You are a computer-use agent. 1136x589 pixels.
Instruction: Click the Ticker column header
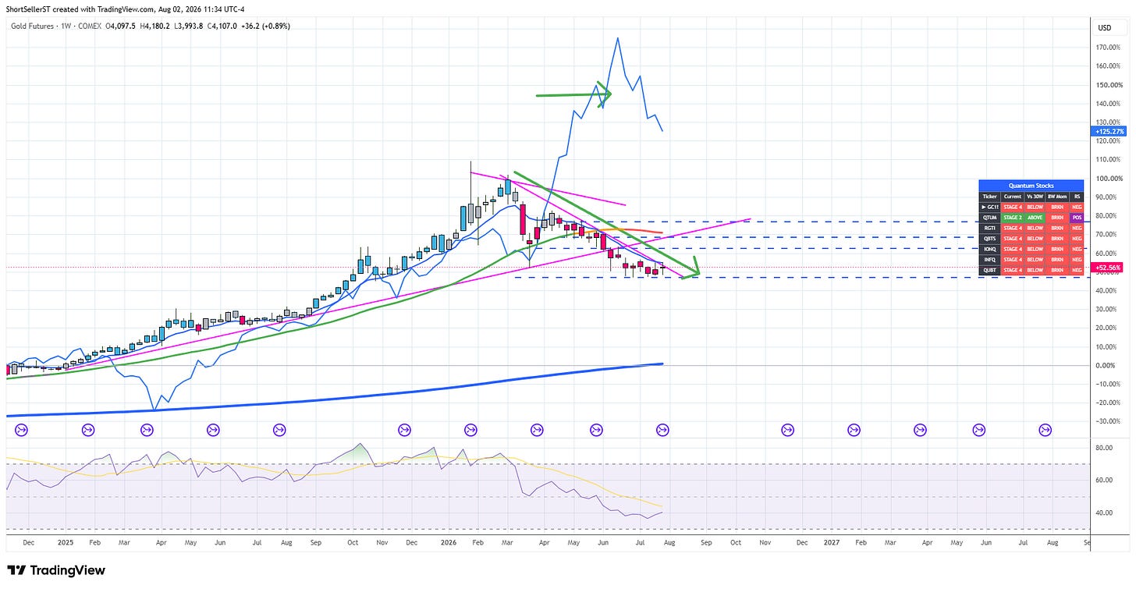point(989,197)
